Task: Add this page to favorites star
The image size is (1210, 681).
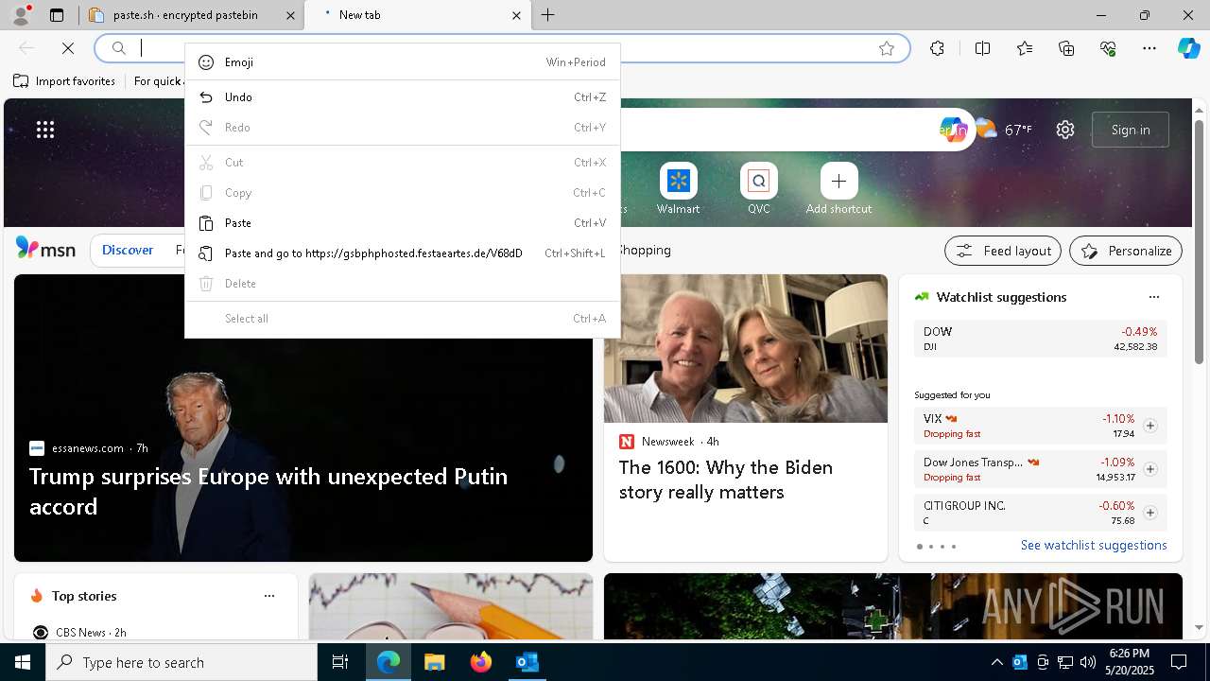Action: [887, 48]
